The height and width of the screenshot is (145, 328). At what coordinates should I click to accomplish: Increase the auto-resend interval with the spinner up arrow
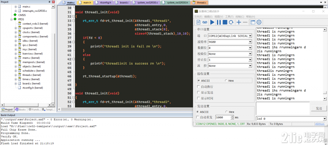[x=232, y=116]
